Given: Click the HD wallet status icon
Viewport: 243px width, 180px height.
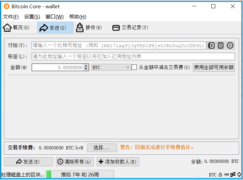Looking at the screenshot, I should tap(227, 175).
